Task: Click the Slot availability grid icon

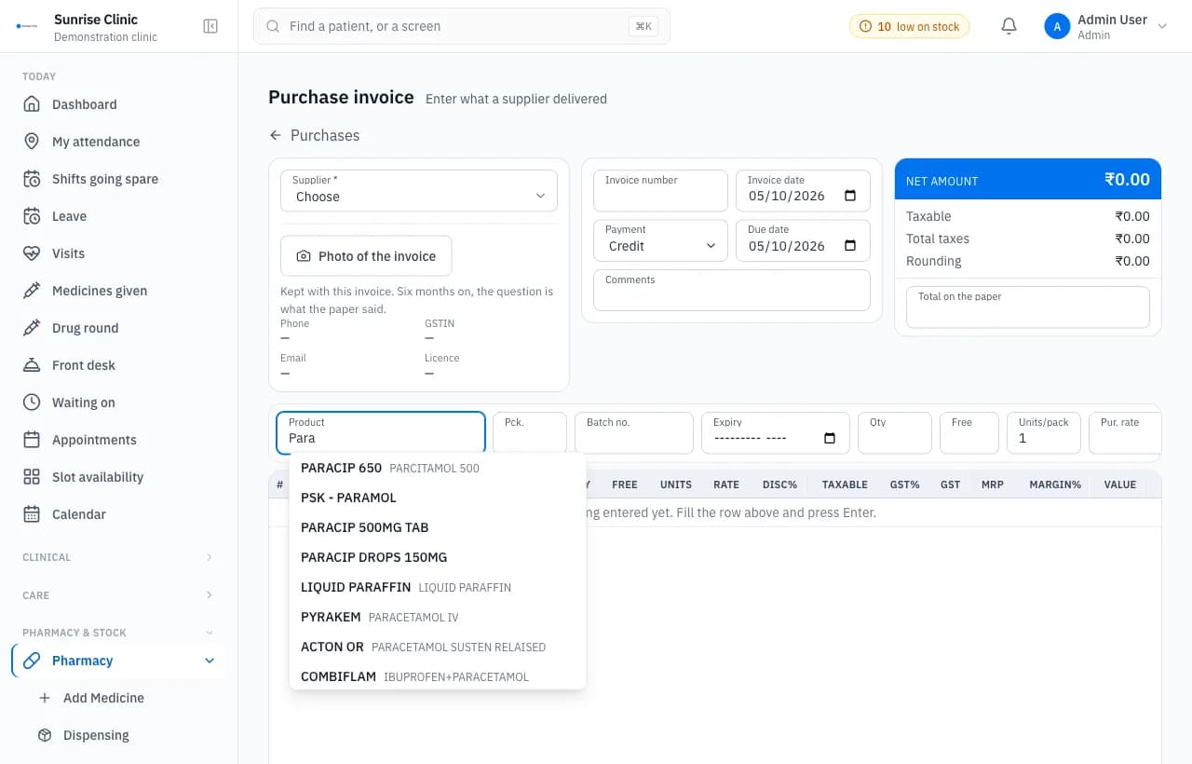Action: coord(32,477)
